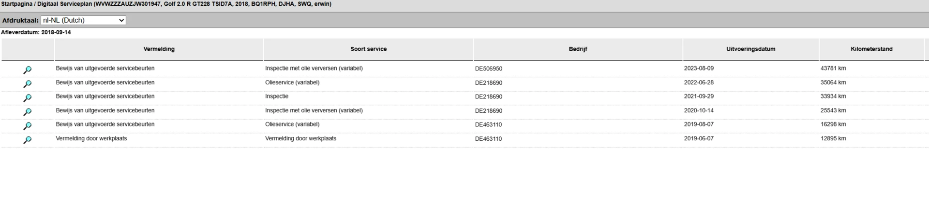Image resolution: width=929 pixels, height=218 pixels.
Task: Select company code DE506950 cell
Action: click(x=489, y=69)
